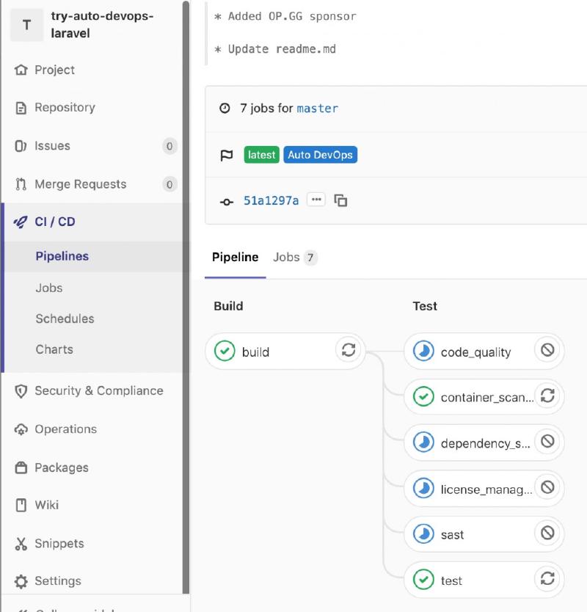Switch to the Jobs tab
Image resolution: width=587 pixels, height=612 pixels.
287,257
